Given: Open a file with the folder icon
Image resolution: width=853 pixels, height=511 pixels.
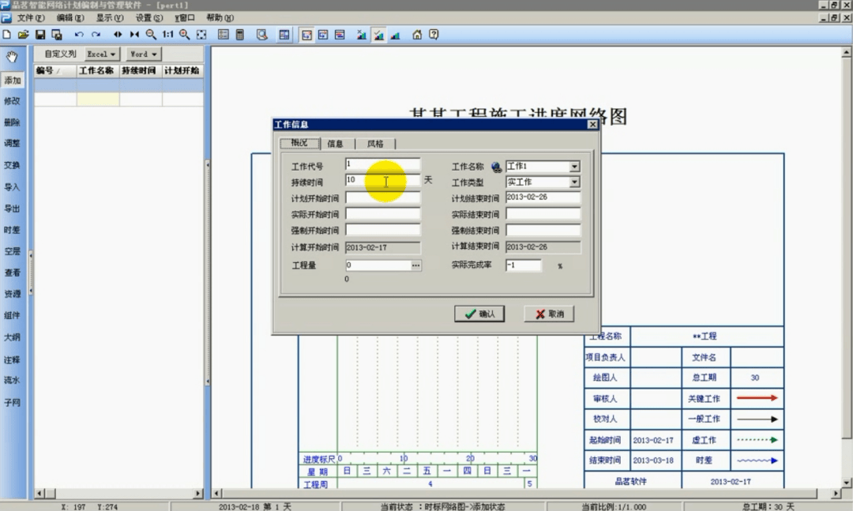Looking at the screenshot, I should (x=23, y=35).
